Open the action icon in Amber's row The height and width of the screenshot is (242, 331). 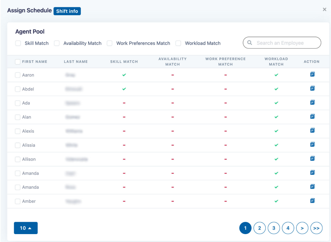(312, 201)
